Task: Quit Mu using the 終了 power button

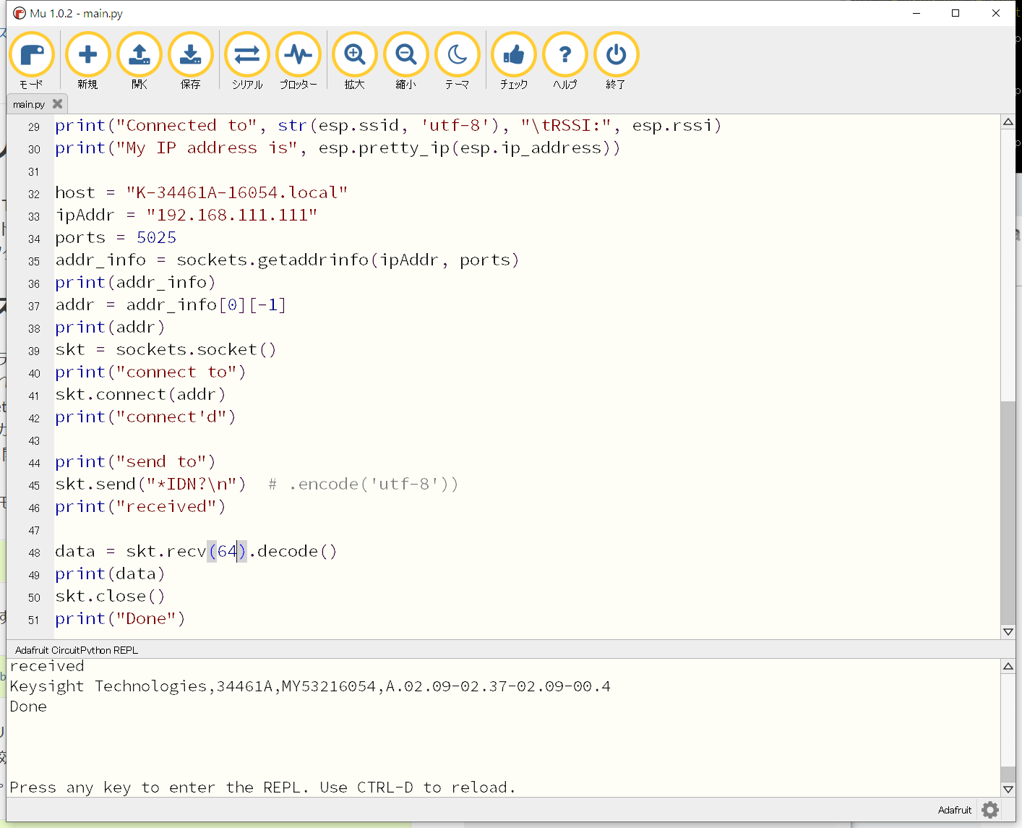Action: (617, 61)
